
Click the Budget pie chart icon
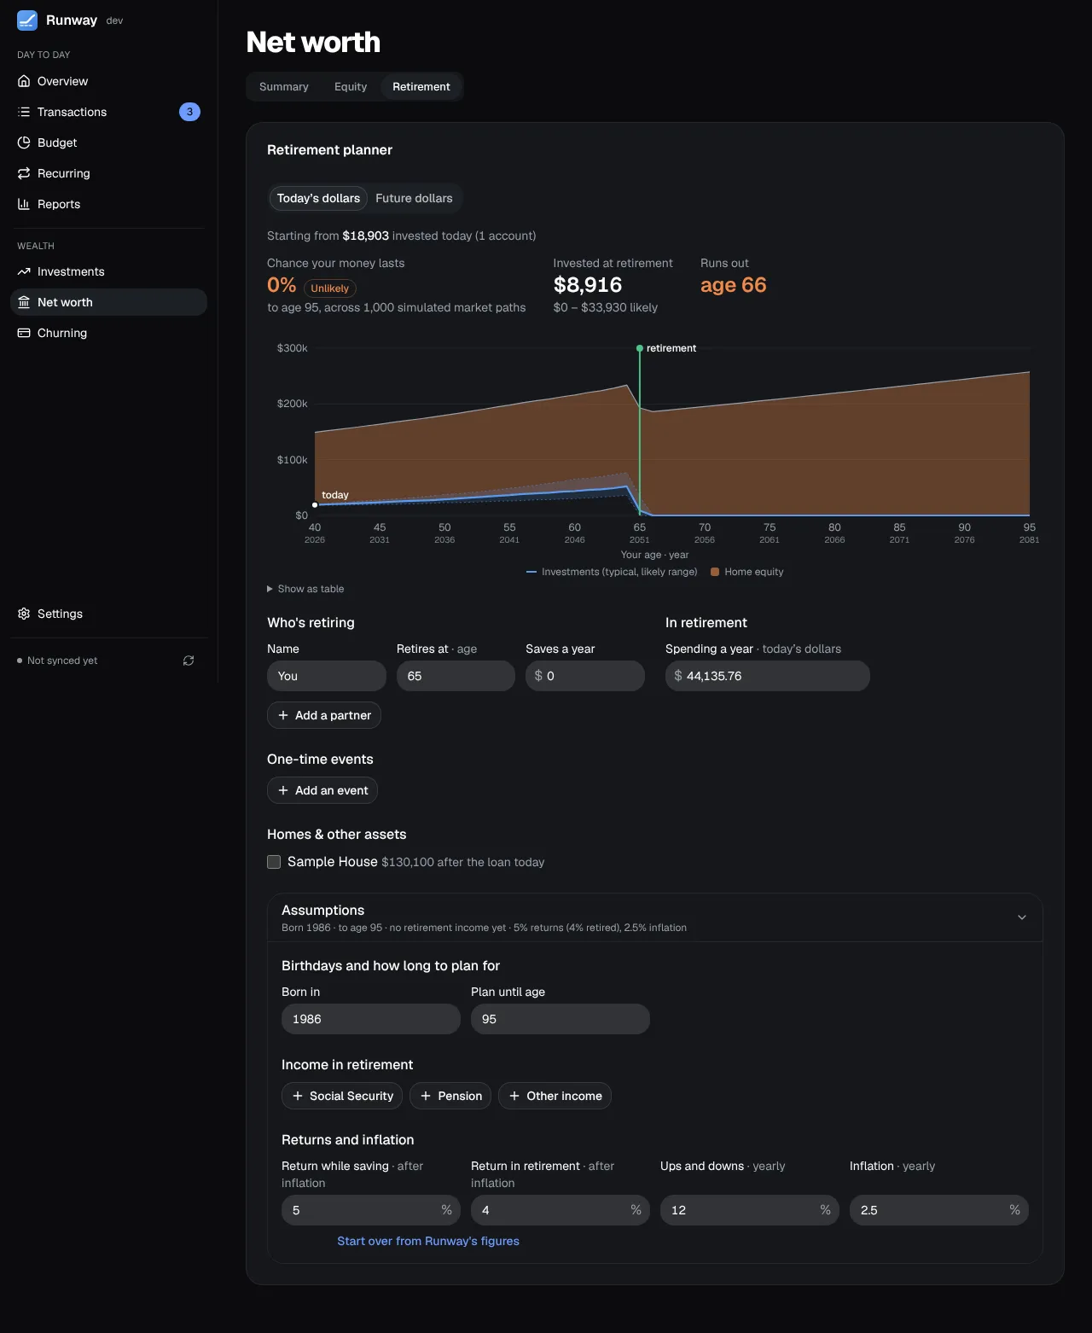pyautogui.click(x=24, y=143)
